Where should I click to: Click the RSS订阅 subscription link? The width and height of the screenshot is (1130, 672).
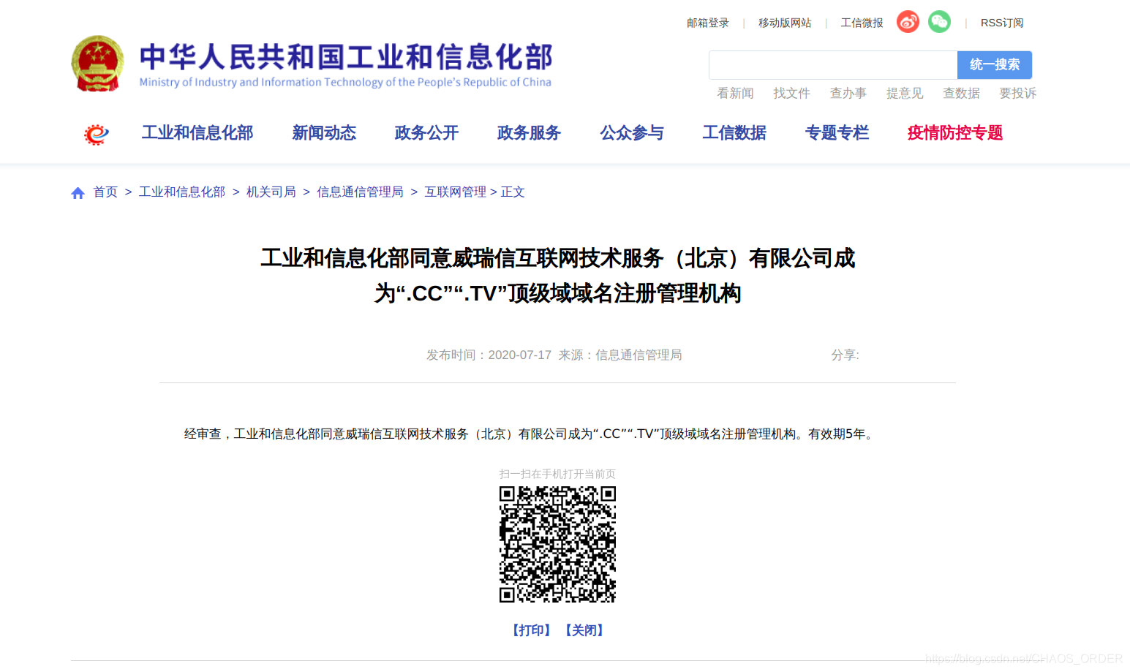1001,23
